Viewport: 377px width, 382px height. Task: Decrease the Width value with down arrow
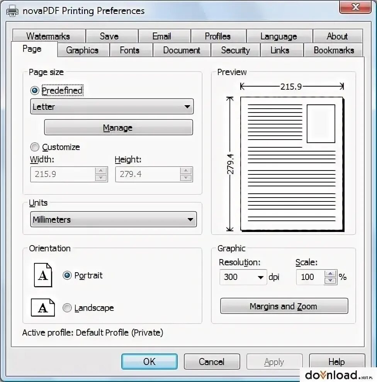point(101,178)
